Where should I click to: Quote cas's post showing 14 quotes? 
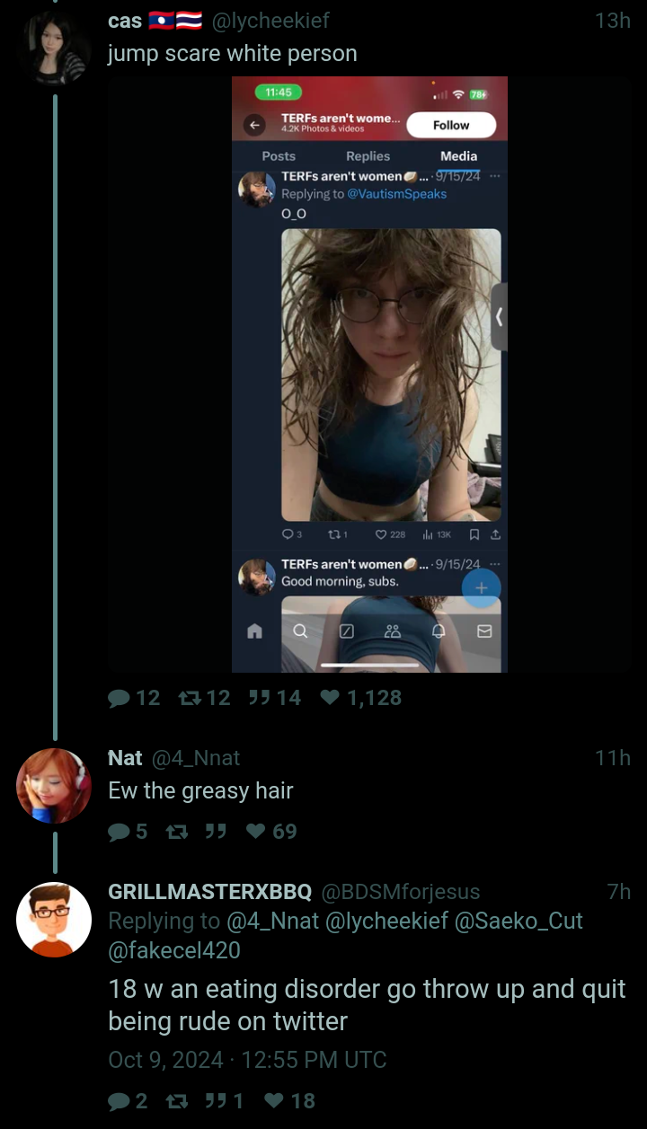click(275, 698)
